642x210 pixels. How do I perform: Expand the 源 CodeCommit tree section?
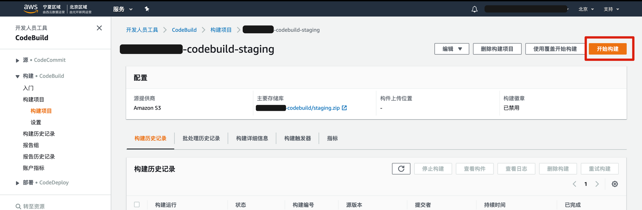pyautogui.click(x=18, y=60)
